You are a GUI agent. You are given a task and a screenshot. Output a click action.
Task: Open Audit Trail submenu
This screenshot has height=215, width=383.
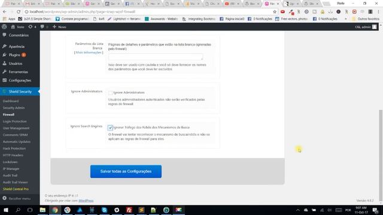10,176
